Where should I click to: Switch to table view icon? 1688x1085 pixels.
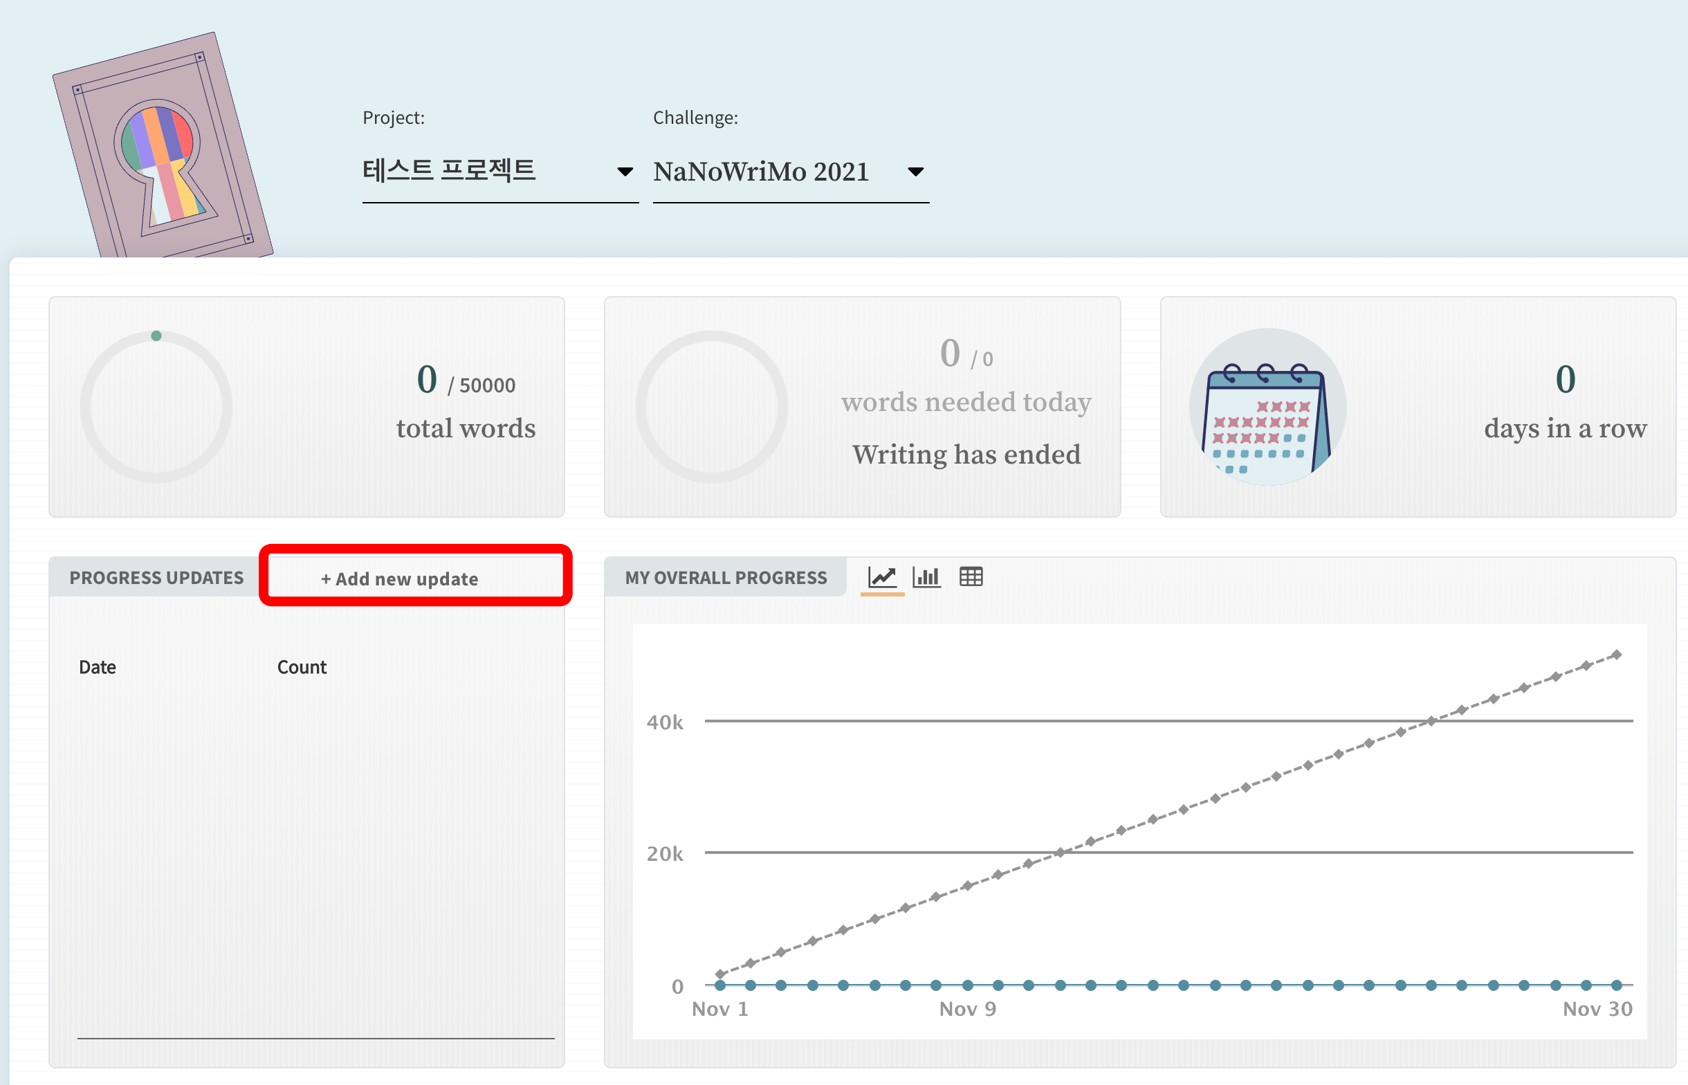pyautogui.click(x=971, y=577)
